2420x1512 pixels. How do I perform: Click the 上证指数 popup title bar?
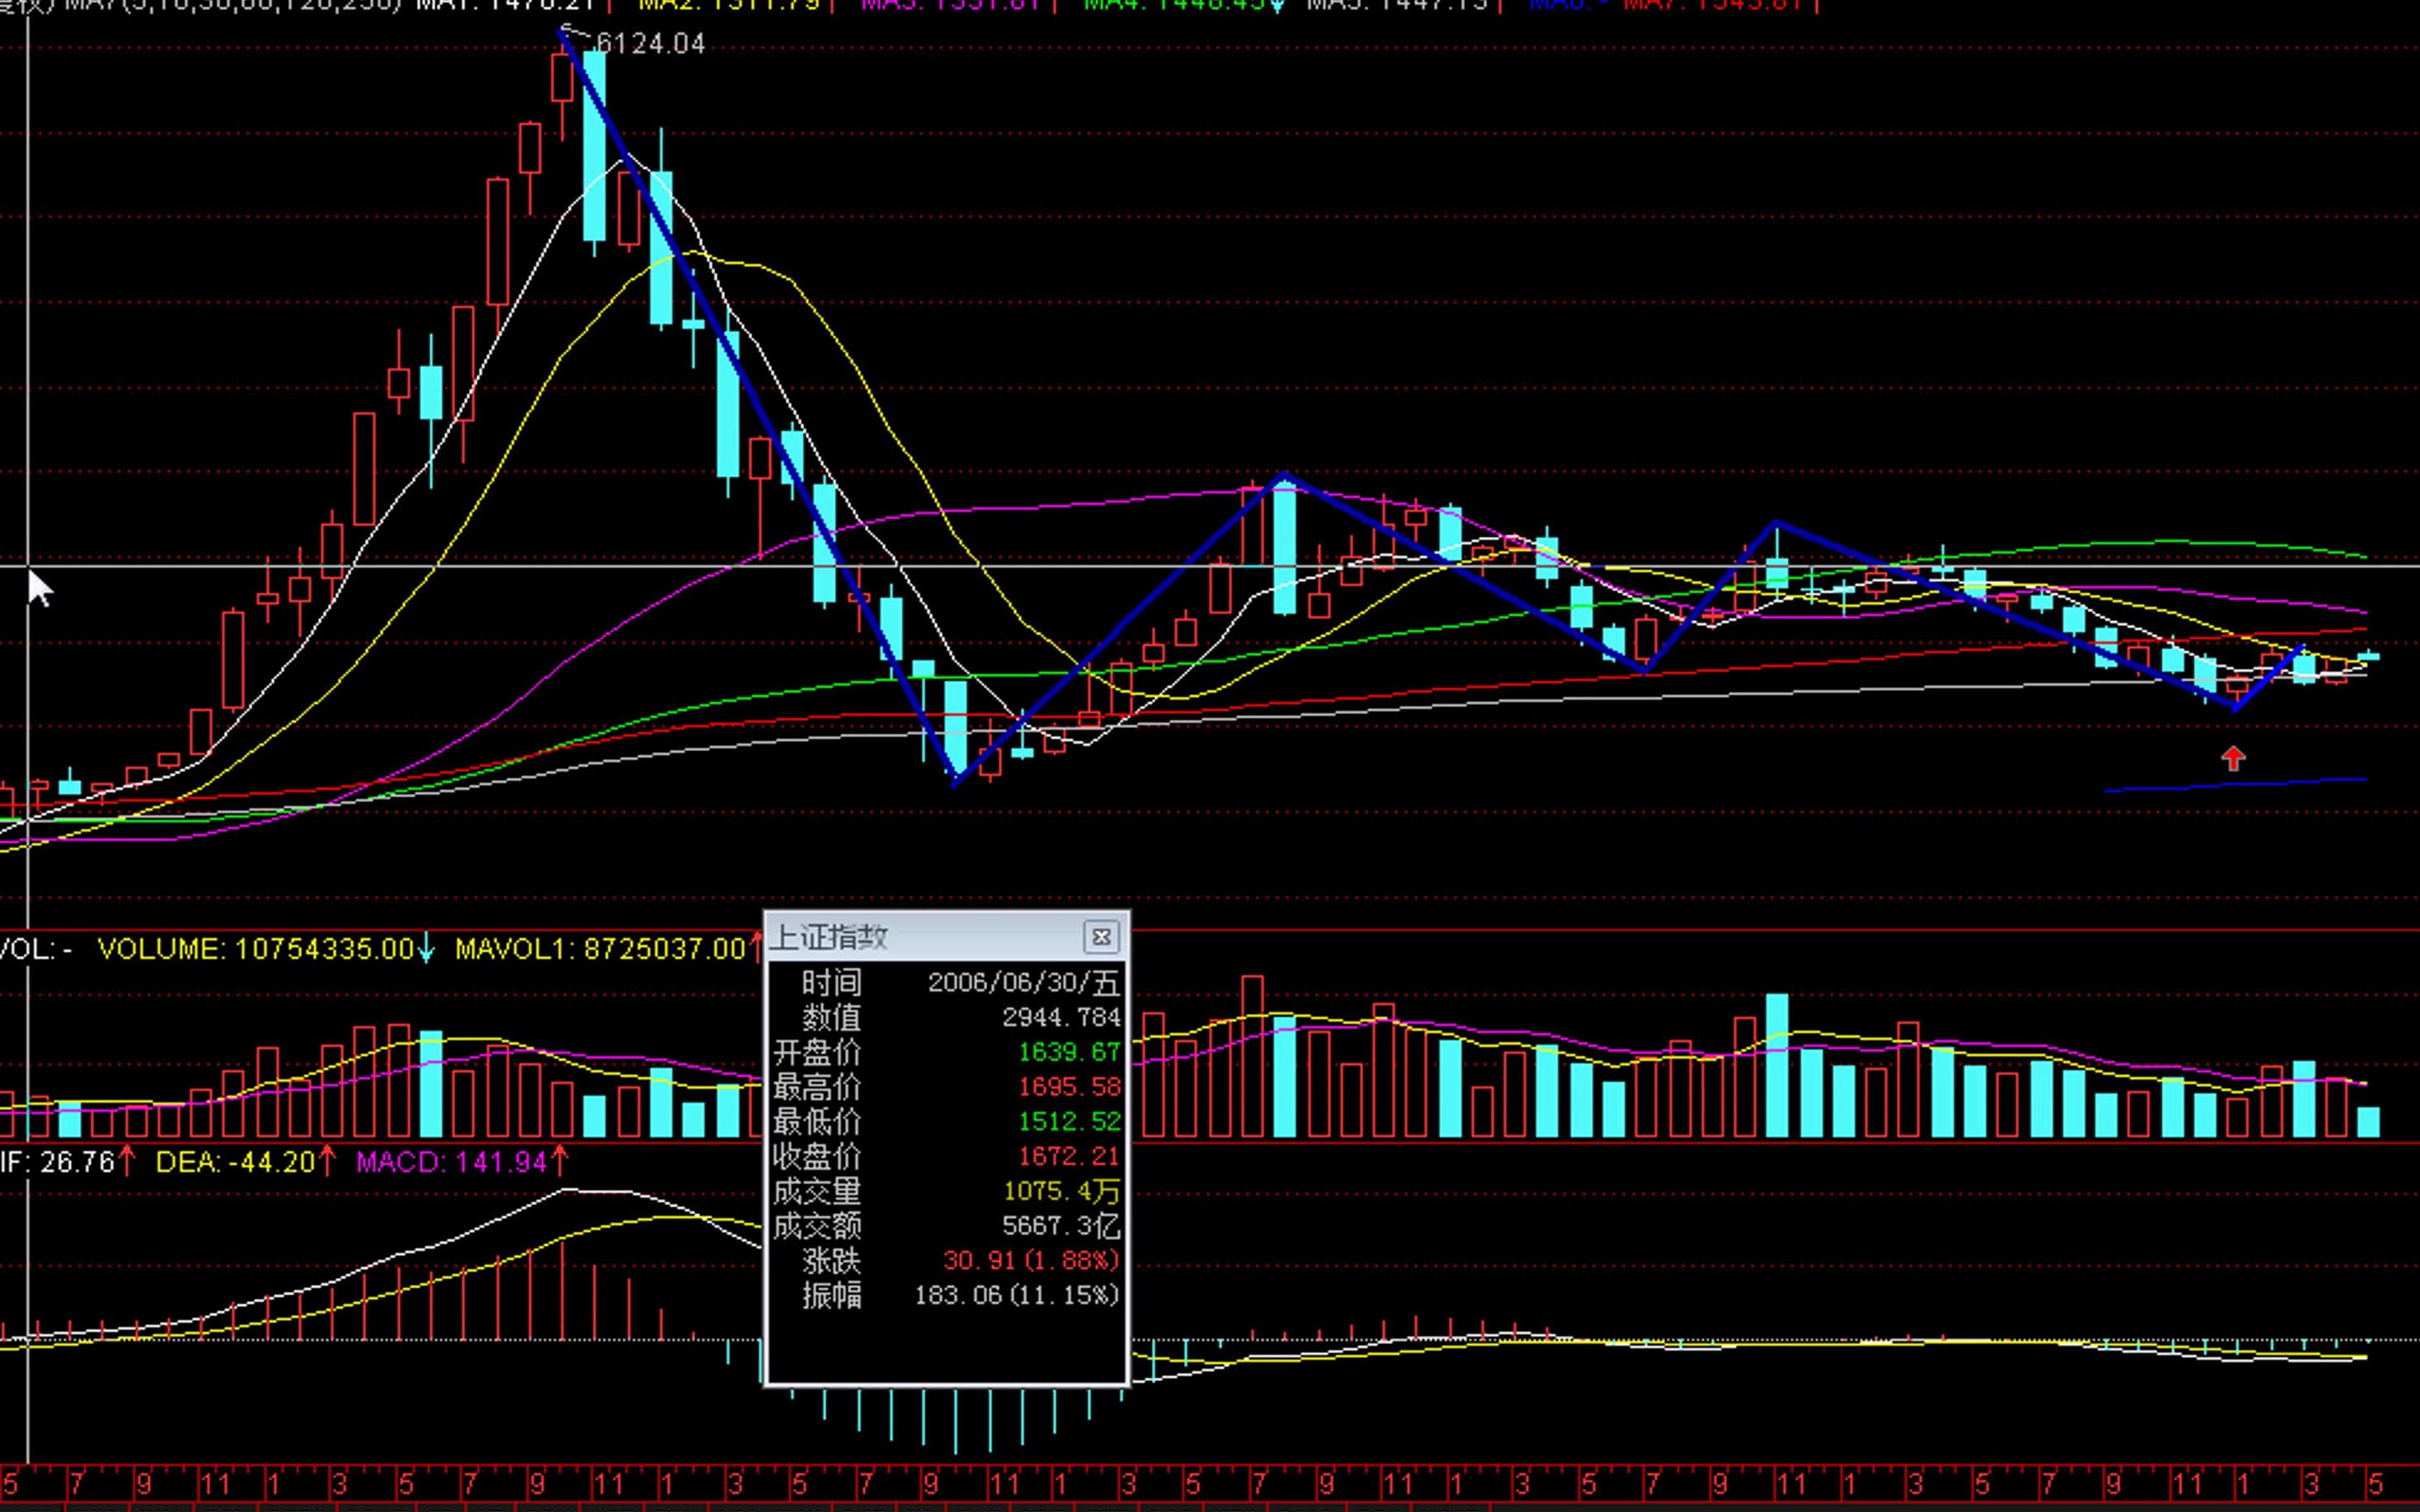(x=947, y=937)
